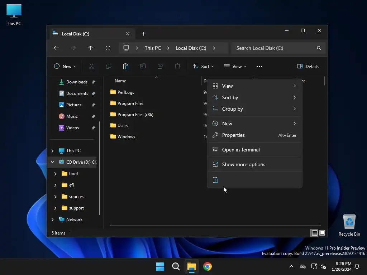Close the Local Disk (C:) tab

128,34
